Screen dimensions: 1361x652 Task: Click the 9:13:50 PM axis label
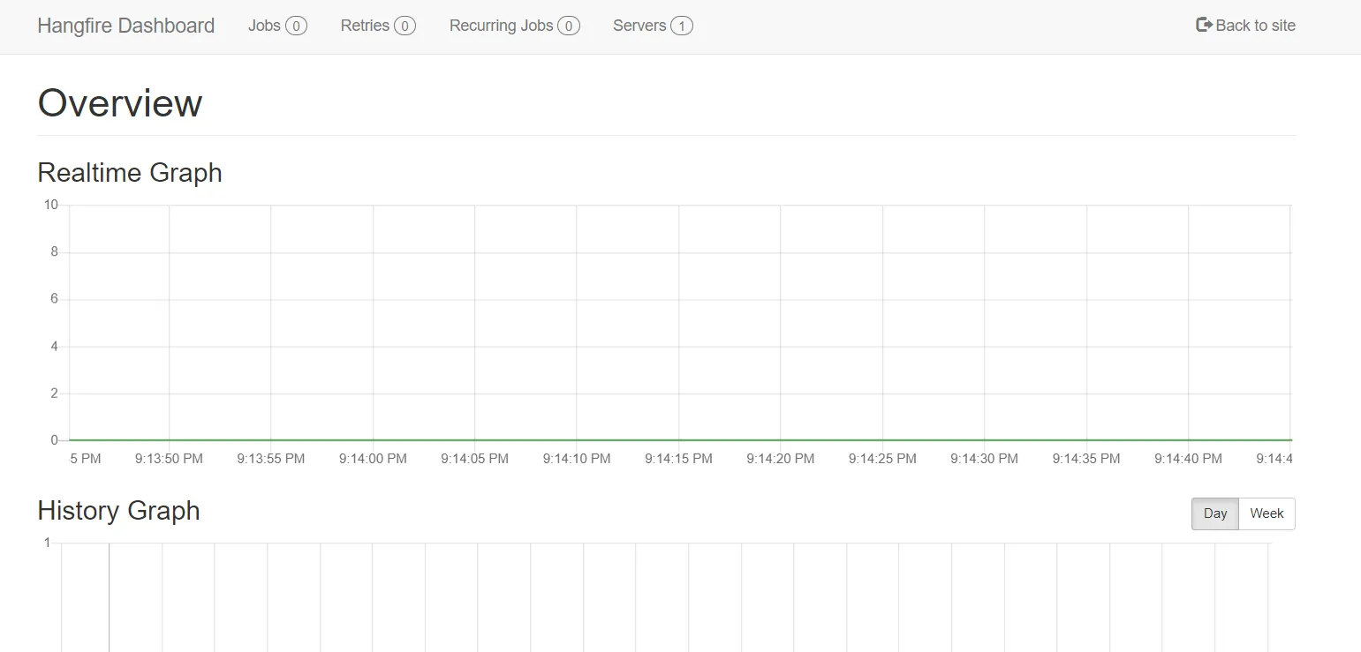pos(169,459)
